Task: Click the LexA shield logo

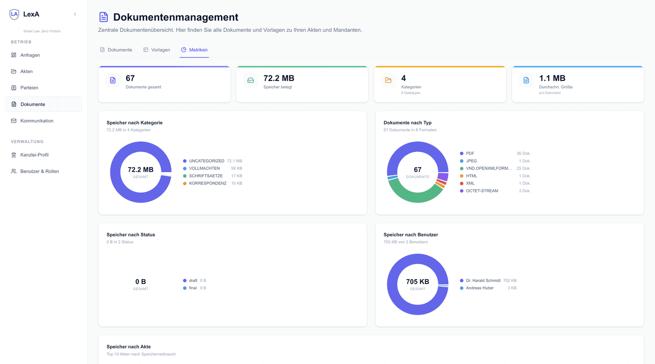Action: point(13,14)
